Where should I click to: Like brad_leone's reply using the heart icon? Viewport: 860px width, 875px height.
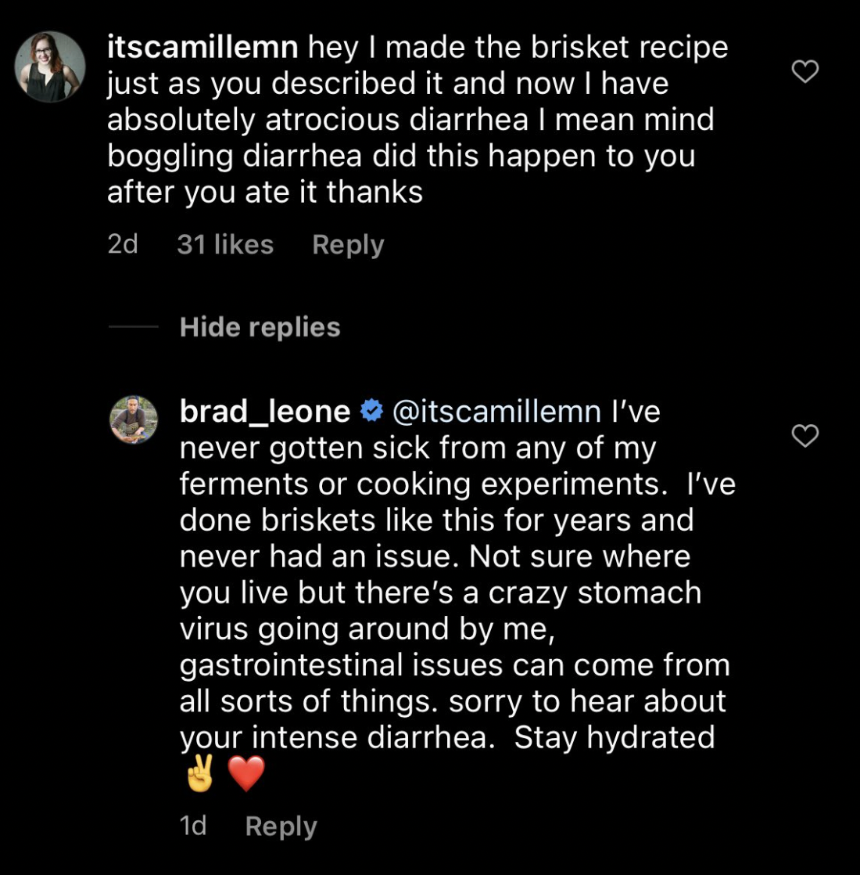[804, 436]
